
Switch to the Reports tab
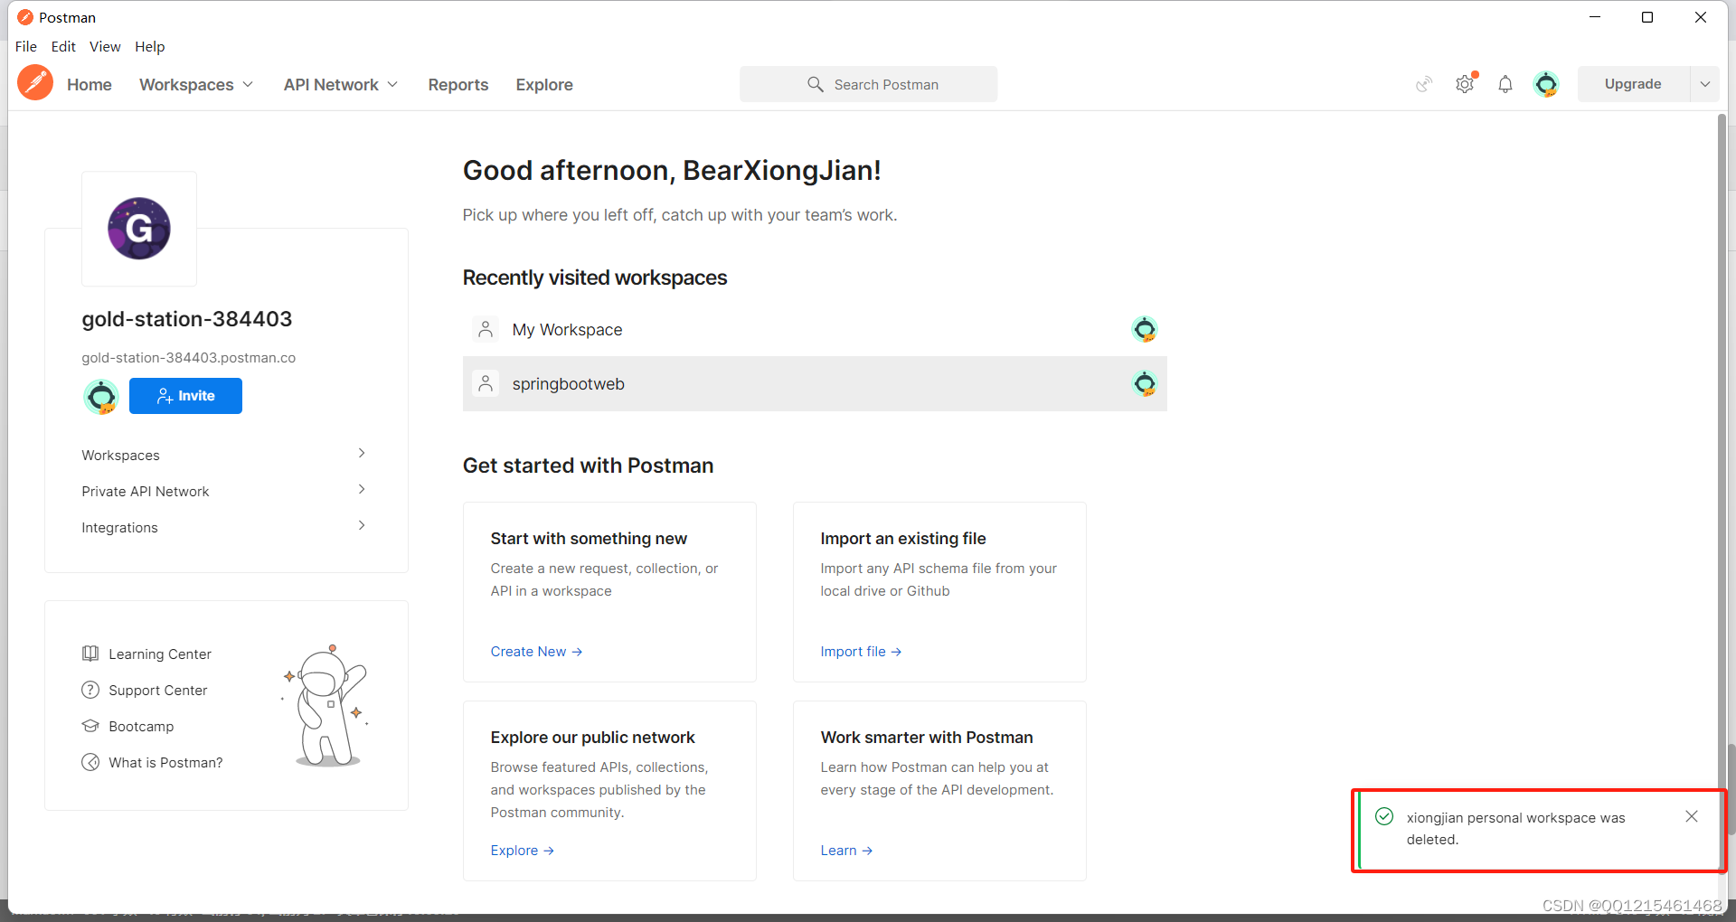tap(458, 84)
